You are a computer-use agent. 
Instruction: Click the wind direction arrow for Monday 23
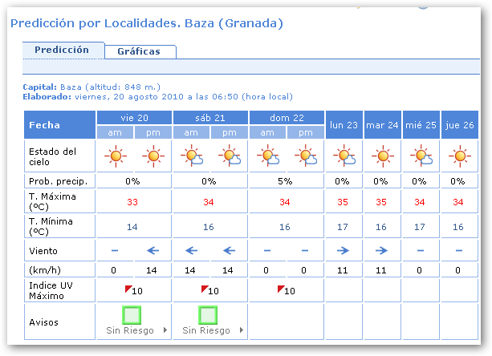[x=344, y=249]
